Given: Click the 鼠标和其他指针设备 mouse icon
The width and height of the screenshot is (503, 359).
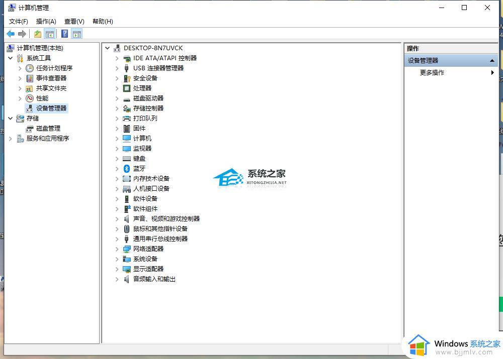Looking at the screenshot, I should coord(127,229).
